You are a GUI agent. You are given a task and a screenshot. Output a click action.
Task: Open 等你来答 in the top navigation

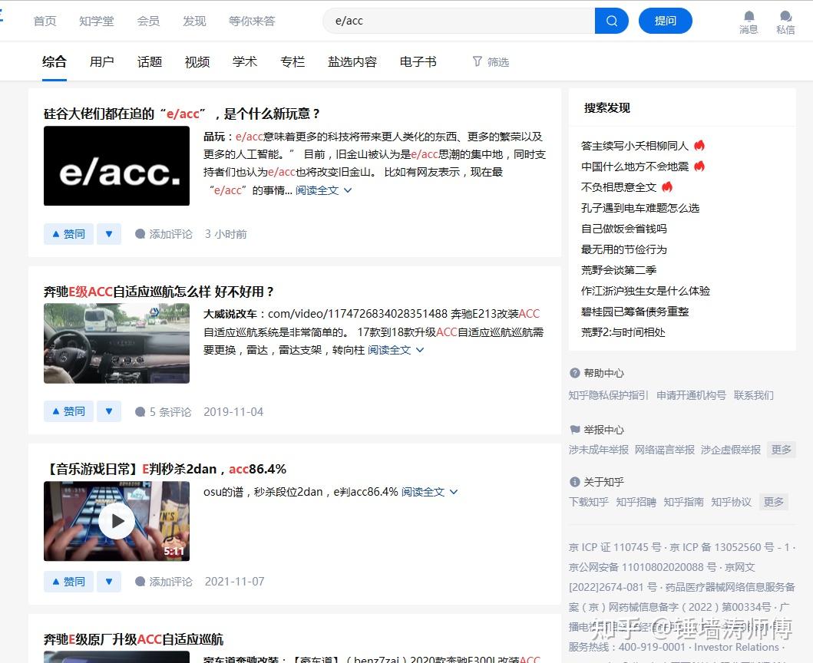point(252,21)
